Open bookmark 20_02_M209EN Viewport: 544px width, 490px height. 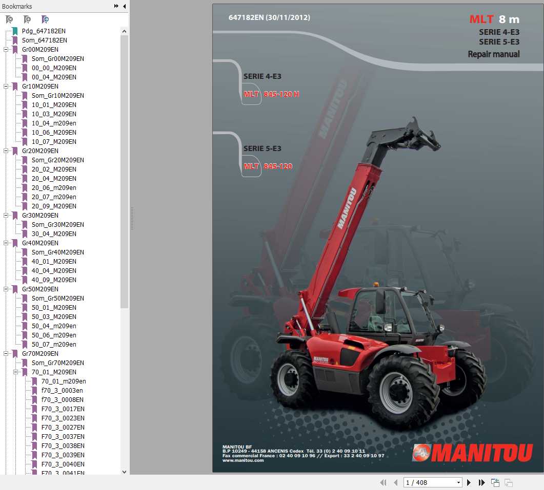pos(54,169)
